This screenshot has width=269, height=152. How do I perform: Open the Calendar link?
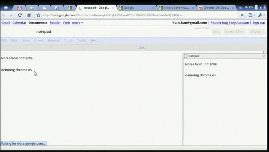[19, 23]
